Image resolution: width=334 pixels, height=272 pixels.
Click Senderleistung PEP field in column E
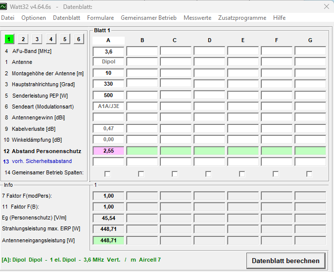[x=243, y=95]
